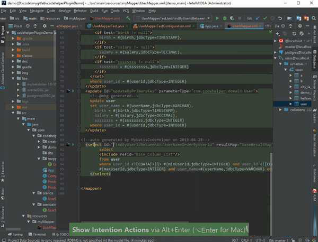Screen dimensions: 318x242
Task: Click the Debug bug icon in toolbar
Action: 225,18
